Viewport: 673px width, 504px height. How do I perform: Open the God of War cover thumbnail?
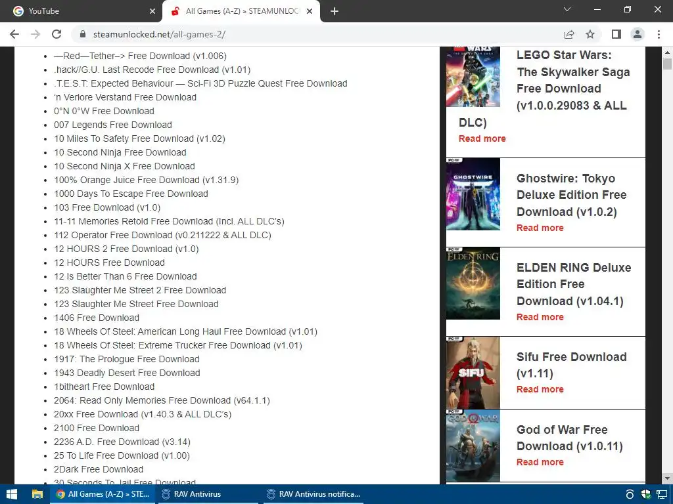point(473,446)
